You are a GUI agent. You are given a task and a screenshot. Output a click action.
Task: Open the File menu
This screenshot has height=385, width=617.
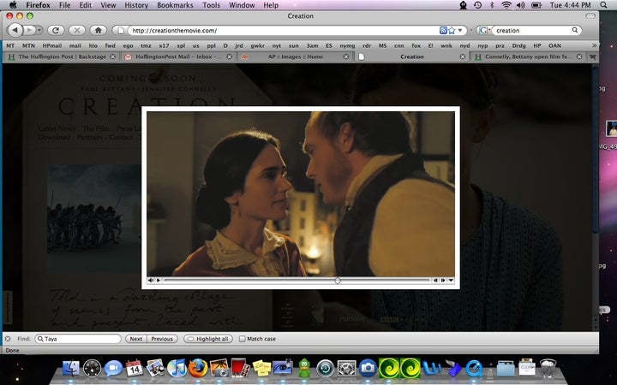pyautogui.click(x=64, y=5)
